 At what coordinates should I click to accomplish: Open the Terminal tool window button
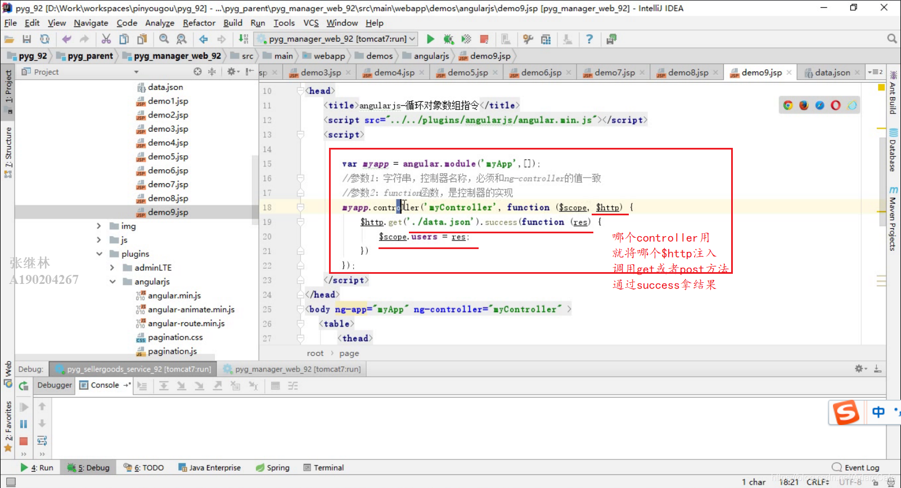point(323,468)
